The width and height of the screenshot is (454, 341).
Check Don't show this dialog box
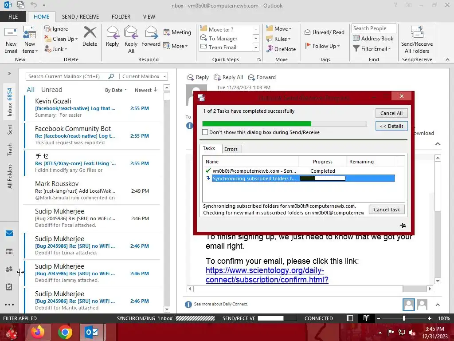(x=205, y=132)
